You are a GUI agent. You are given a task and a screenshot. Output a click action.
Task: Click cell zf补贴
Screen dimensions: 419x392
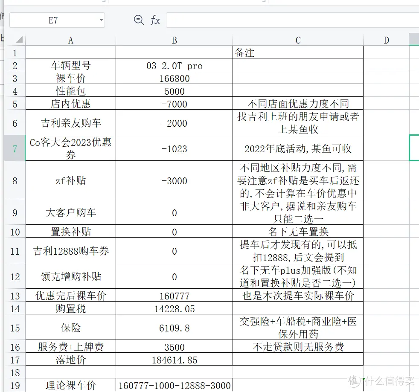[70, 180]
